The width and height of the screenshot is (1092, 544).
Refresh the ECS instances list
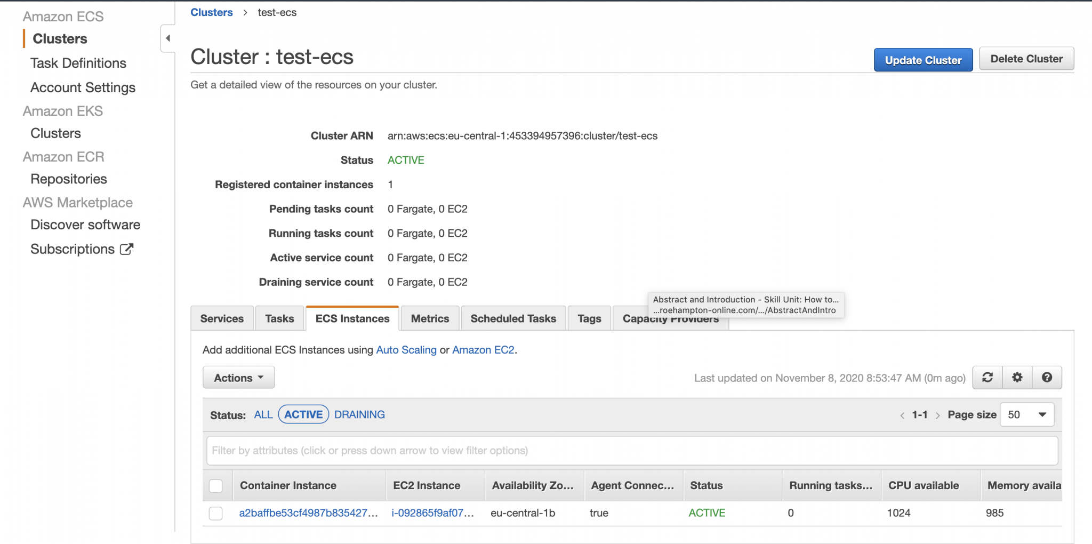tap(987, 377)
